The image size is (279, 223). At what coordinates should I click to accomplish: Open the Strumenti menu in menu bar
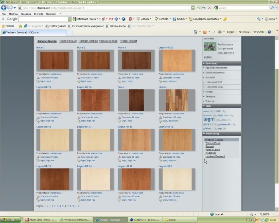[51, 14]
